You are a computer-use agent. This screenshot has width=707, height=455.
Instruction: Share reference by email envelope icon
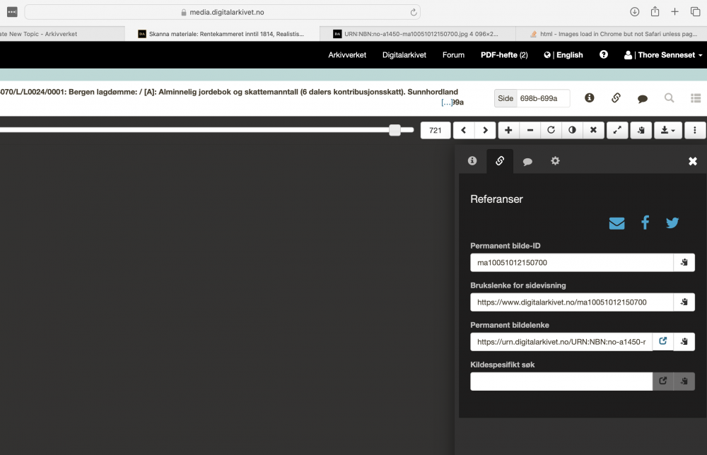click(617, 223)
